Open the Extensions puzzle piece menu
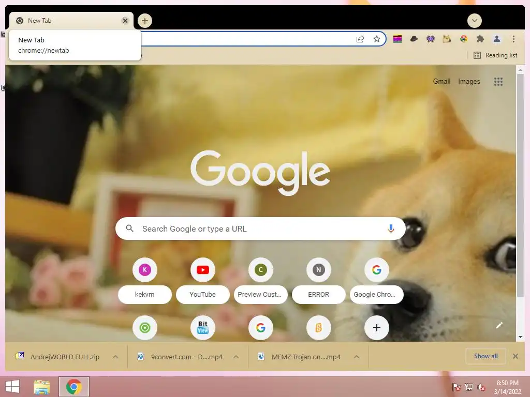 (480, 39)
